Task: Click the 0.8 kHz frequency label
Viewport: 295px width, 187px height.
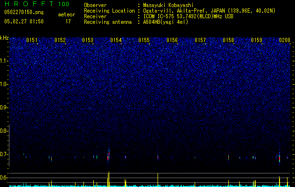Action: 4,131
